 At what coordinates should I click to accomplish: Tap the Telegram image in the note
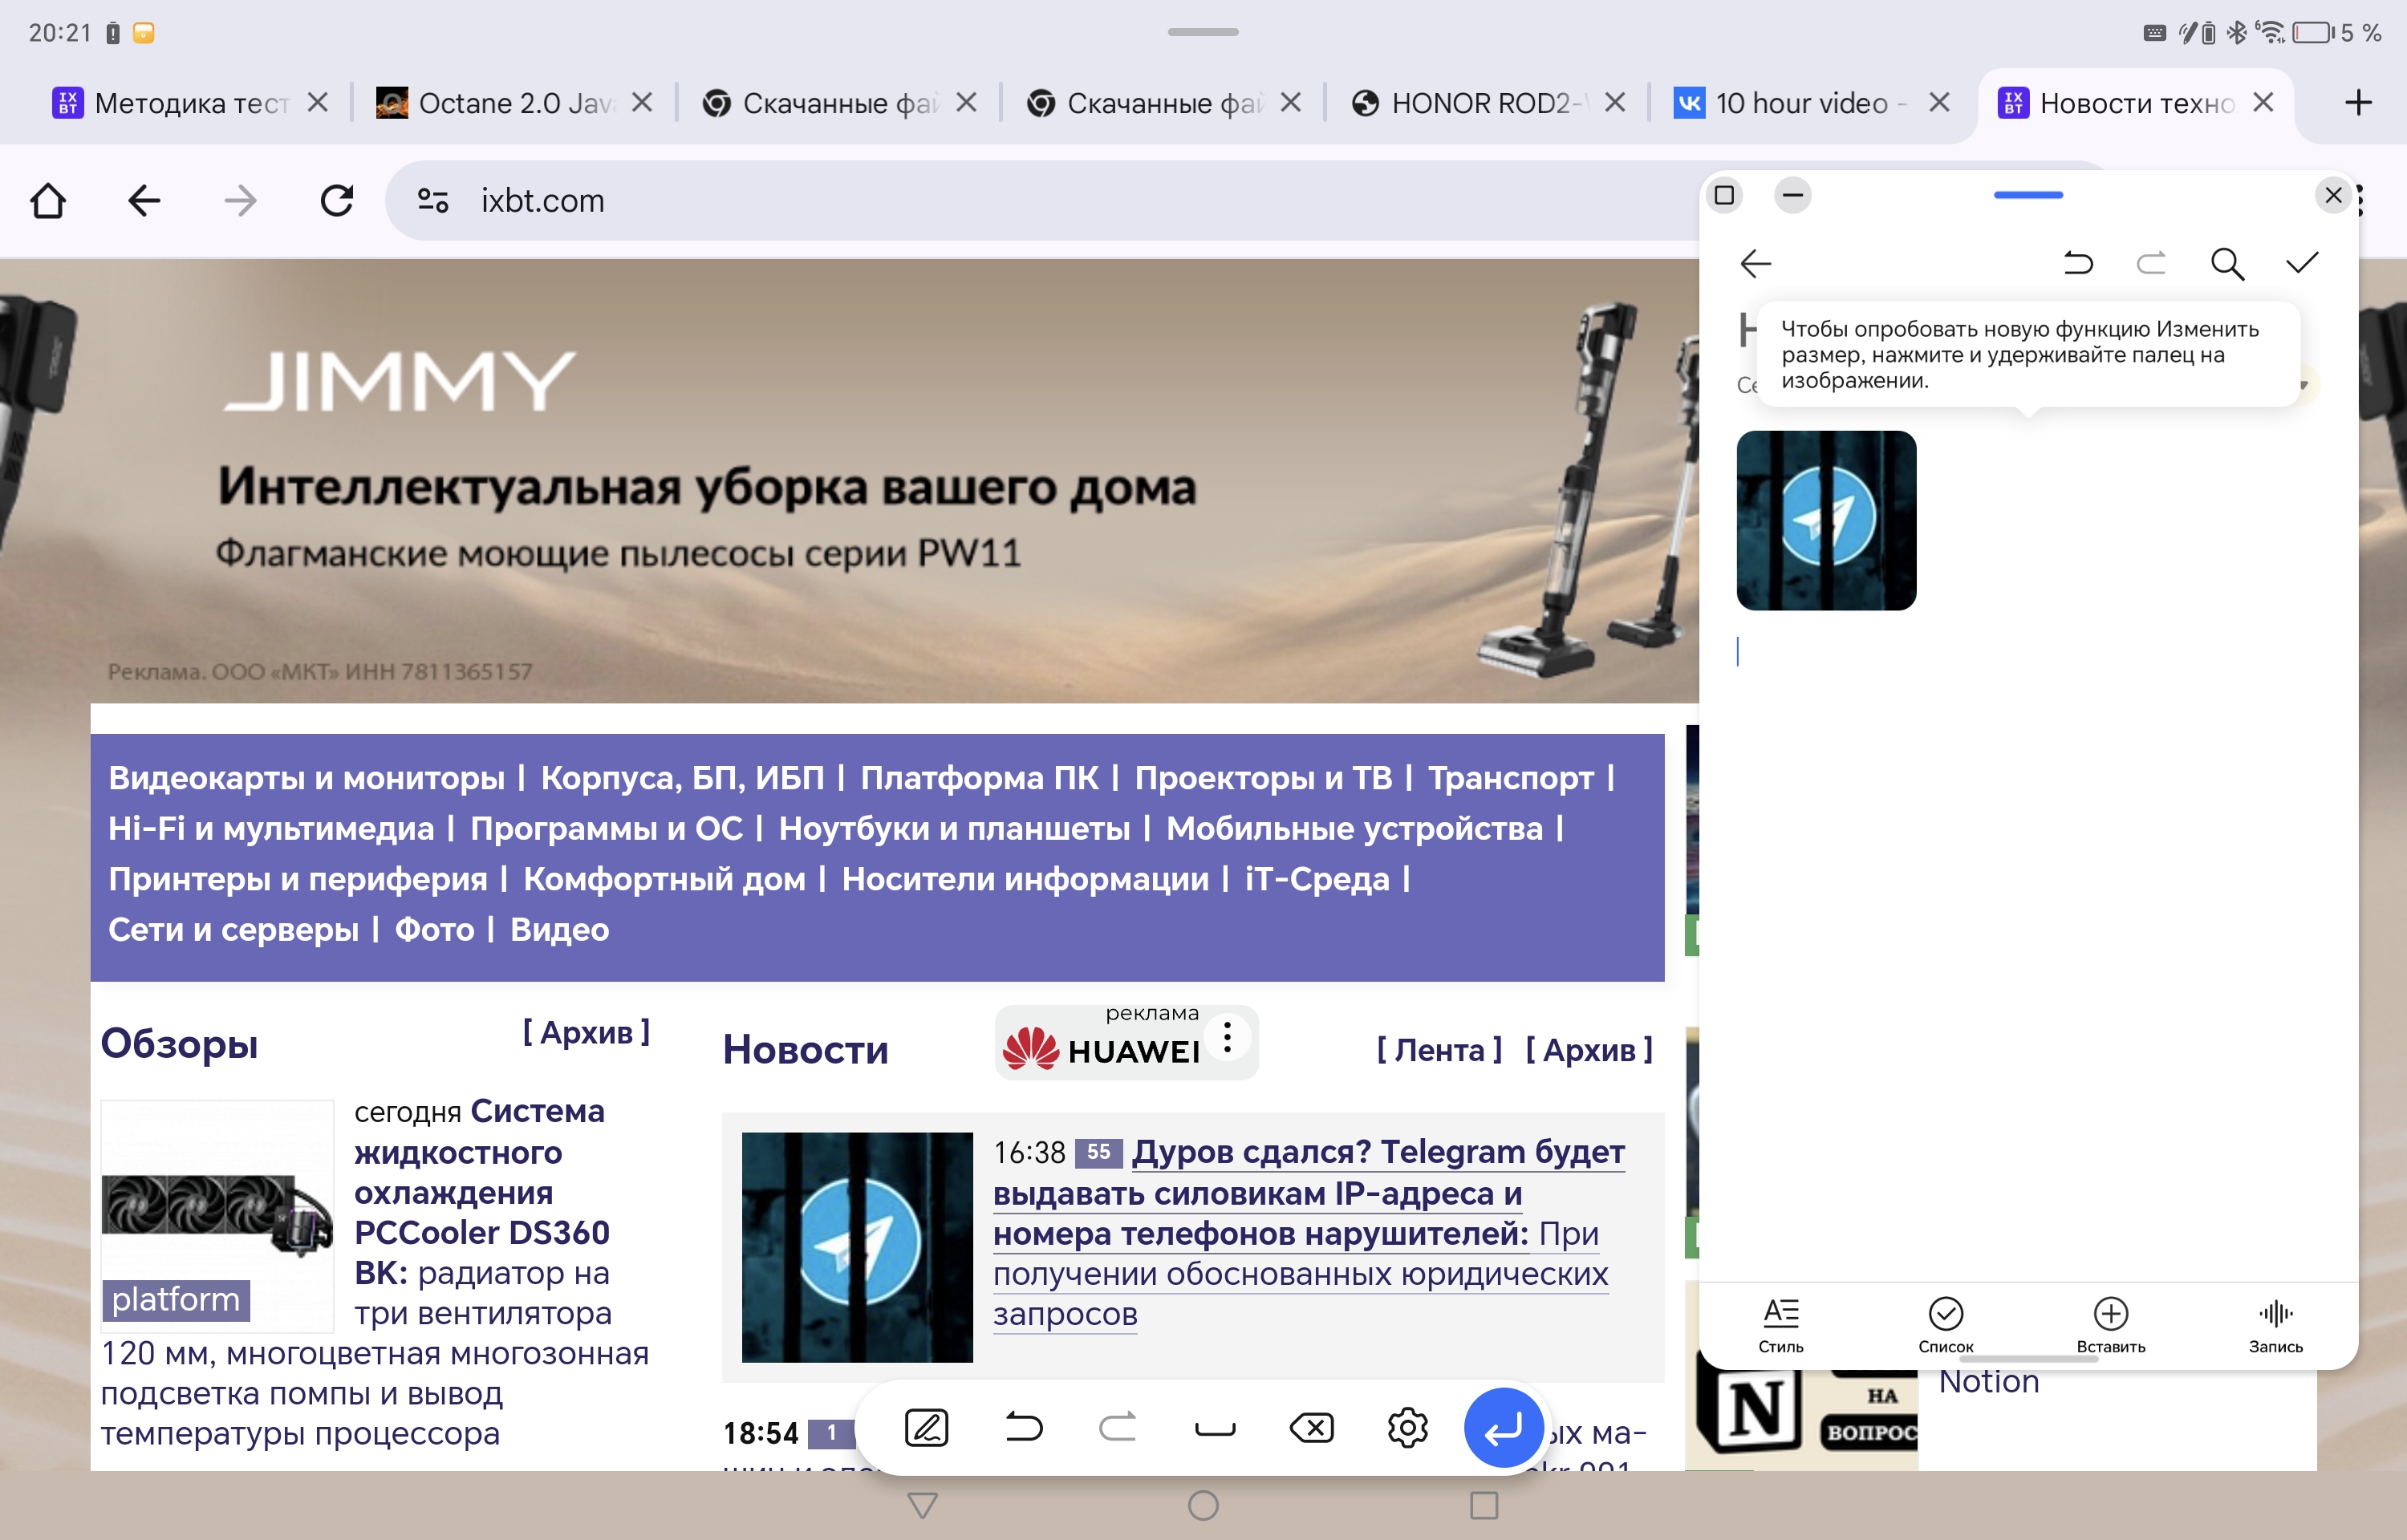(1826, 520)
